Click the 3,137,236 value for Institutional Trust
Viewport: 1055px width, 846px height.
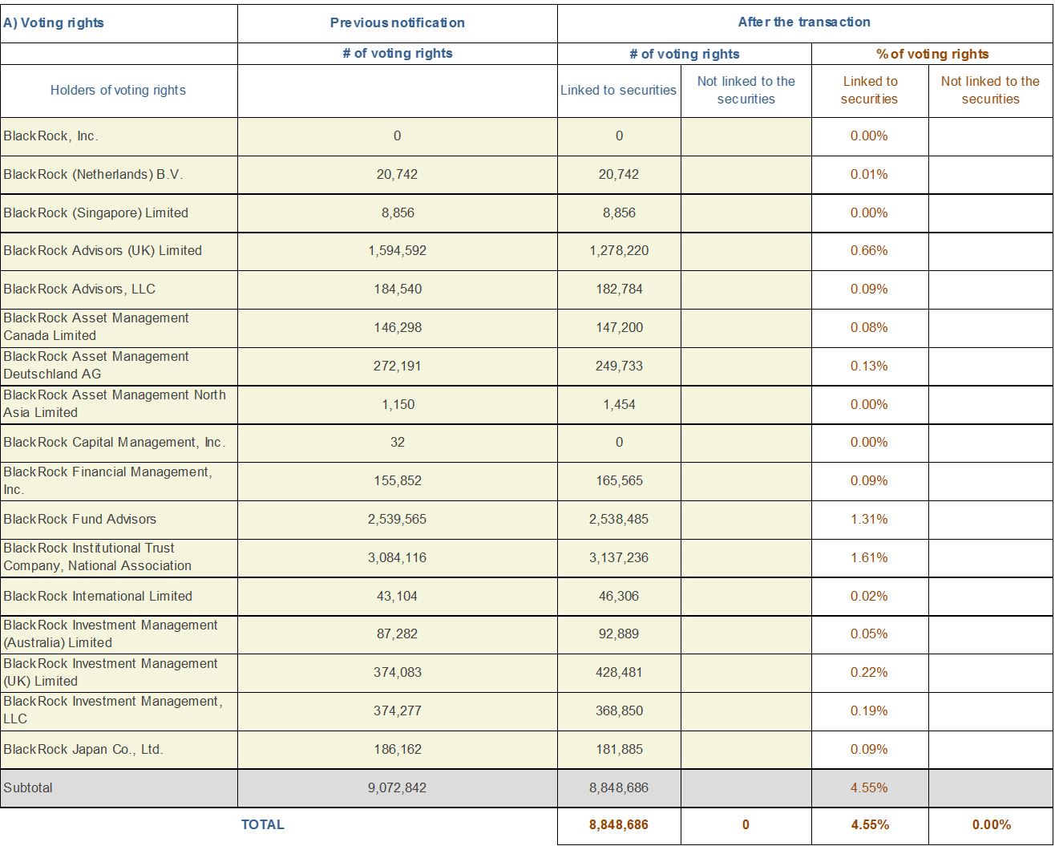point(619,558)
